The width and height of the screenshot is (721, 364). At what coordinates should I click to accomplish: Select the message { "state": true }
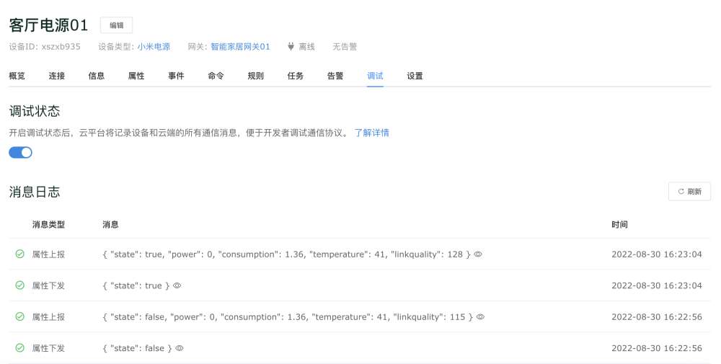pyautogui.click(x=136, y=285)
